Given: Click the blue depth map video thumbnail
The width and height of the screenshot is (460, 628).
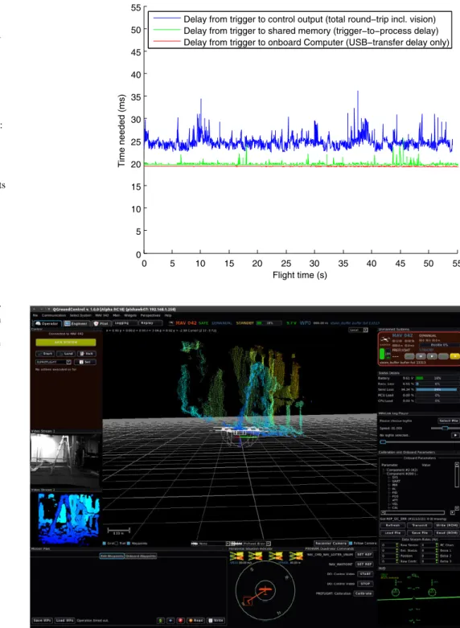Looking at the screenshot, I should click(68, 519).
